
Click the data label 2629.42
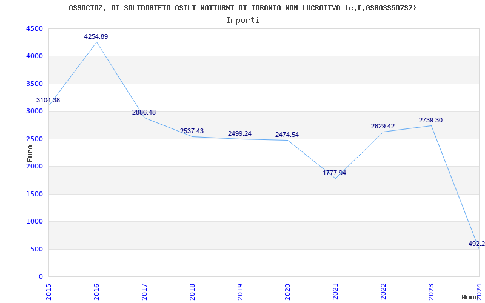[383, 126]
